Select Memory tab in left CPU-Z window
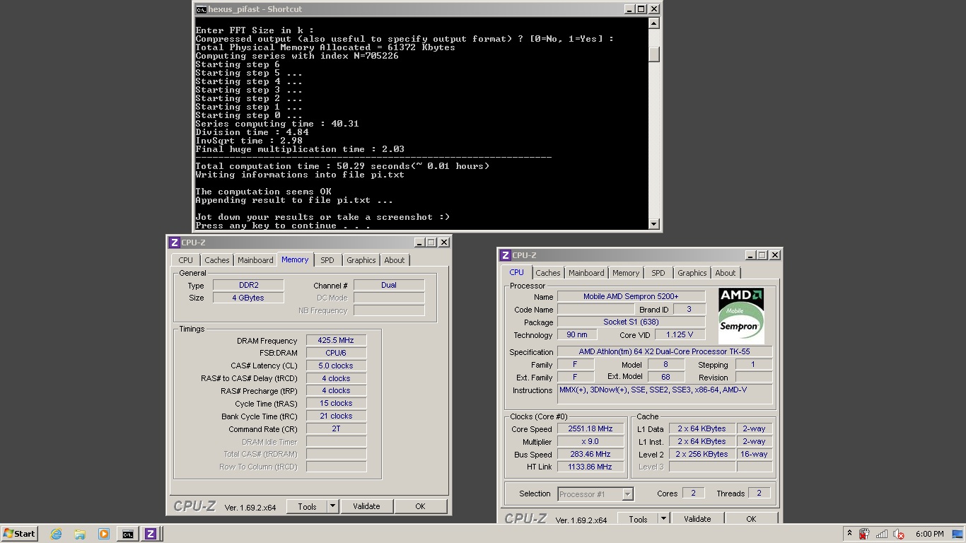966x543 pixels. pos(295,259)
